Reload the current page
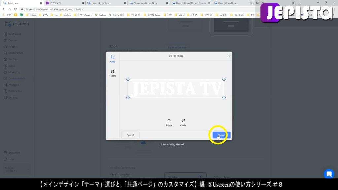Screen dimensions: 338x190 [x=15, y=9]
